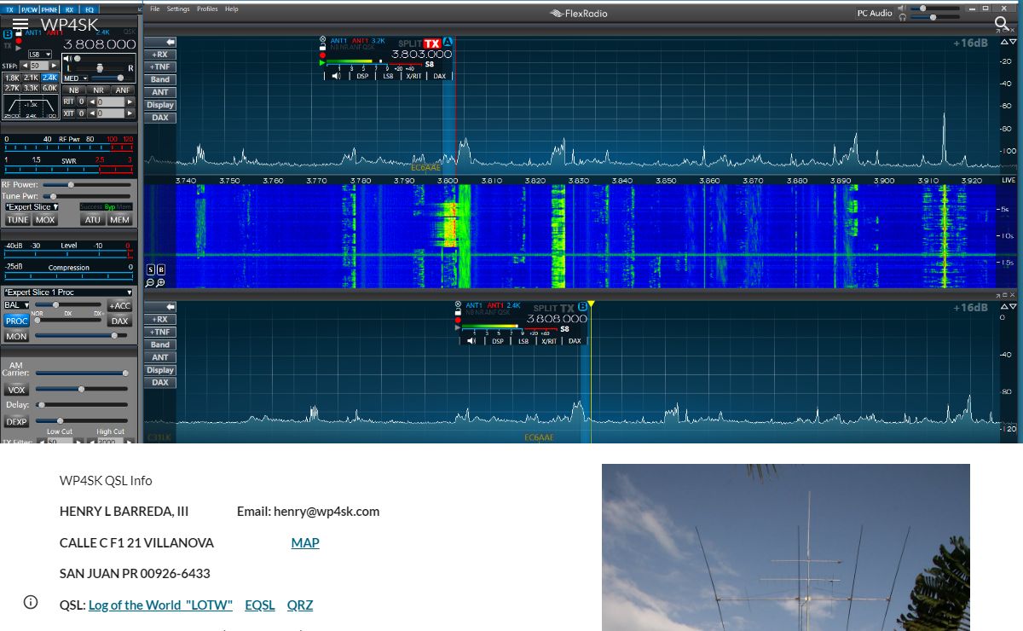
Task: Click the speaker mute icon in slice A flag
Action: pos(337,76)
